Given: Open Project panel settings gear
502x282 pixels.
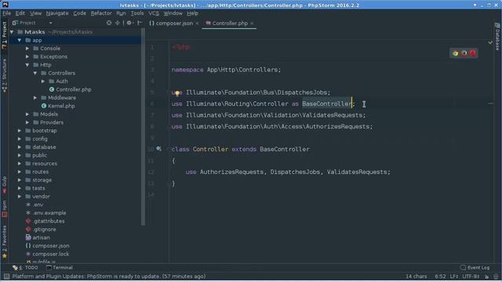Looking at the screenshot, I should (129, 23).
